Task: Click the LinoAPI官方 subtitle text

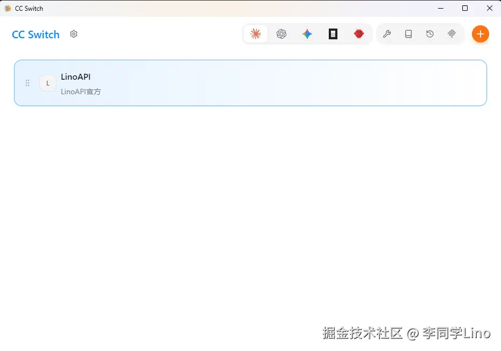Action: [x=81, y=92]
